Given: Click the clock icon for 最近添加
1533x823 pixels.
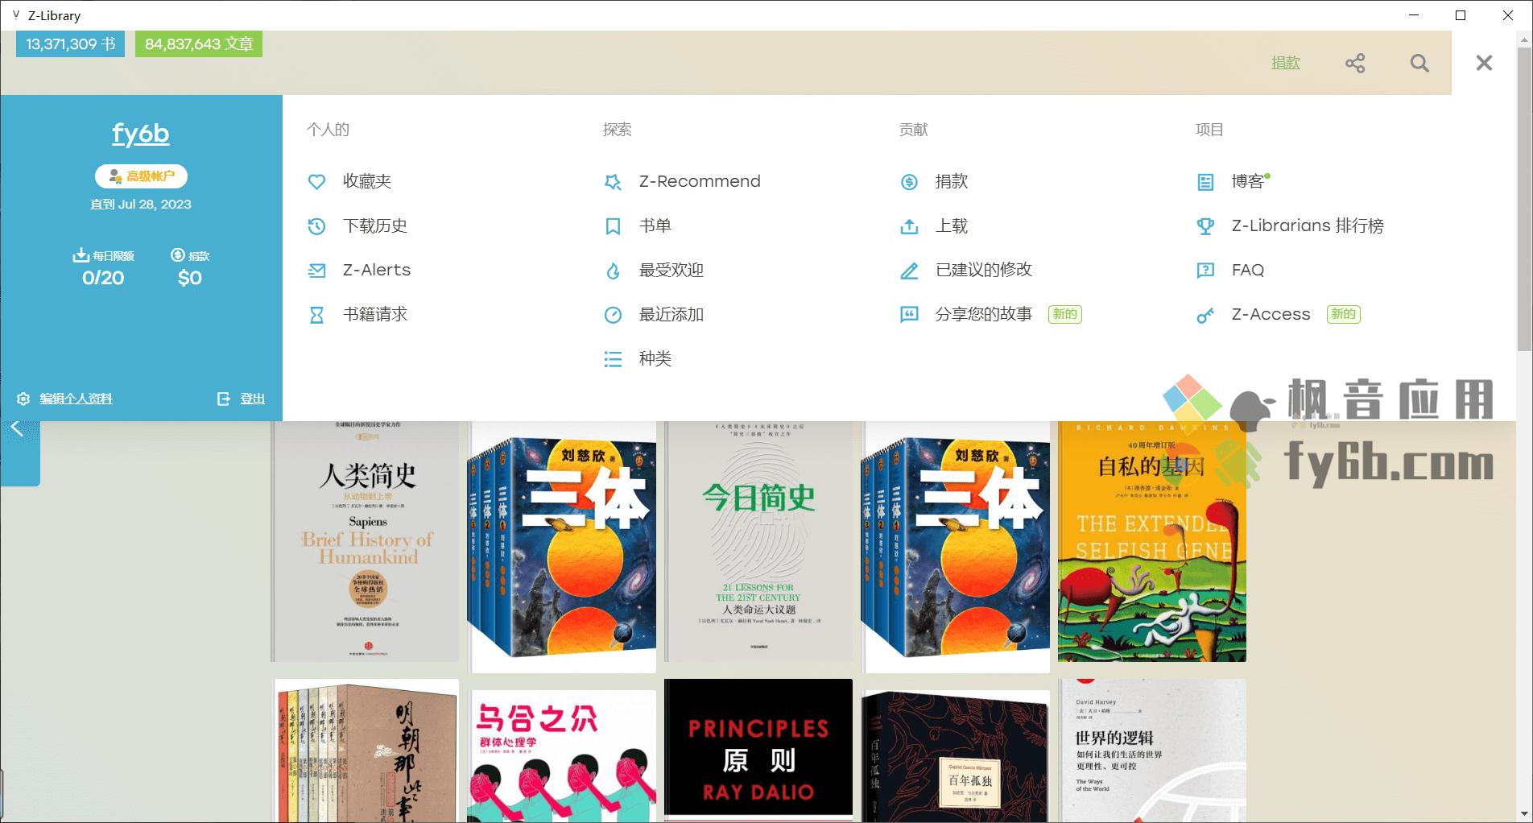Looking at the screenshot, I should tap(613, 315).
